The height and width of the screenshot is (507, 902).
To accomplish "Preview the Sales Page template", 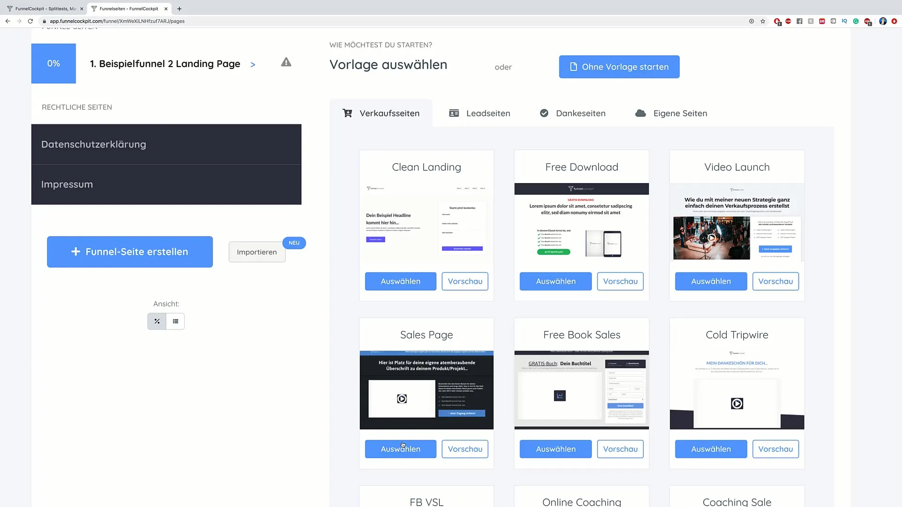I will tap(465, 449).
